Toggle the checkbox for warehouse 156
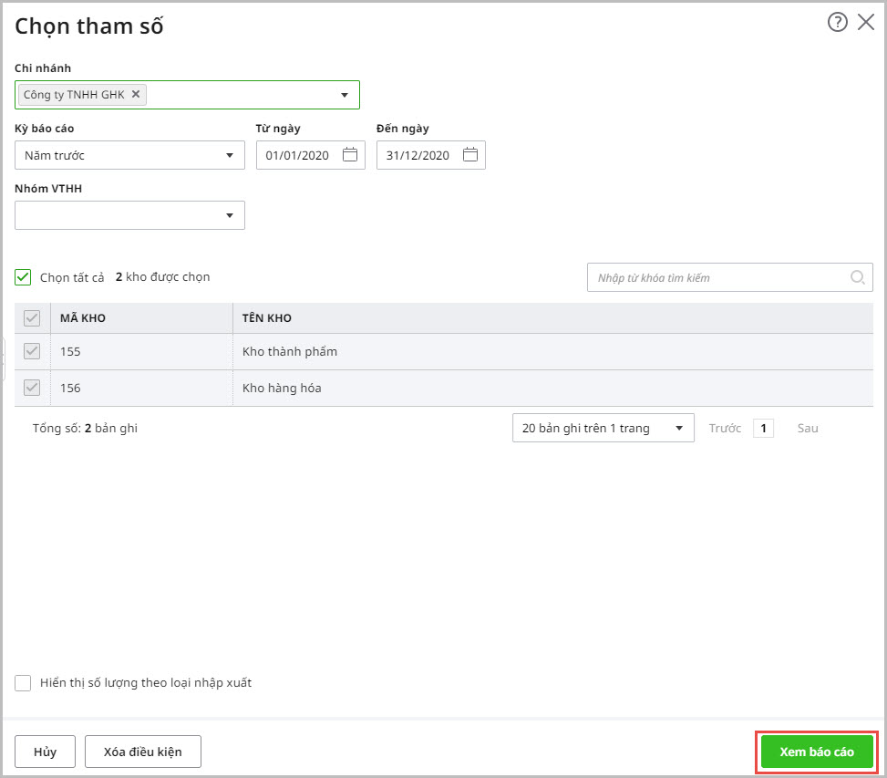 32,388
